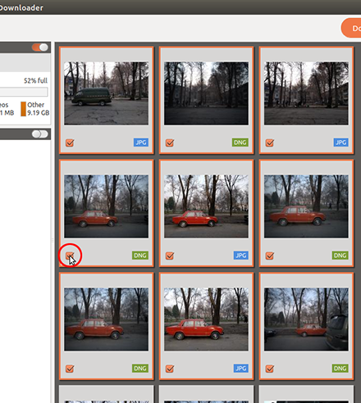This screenshot has height=403, width=361.
Task: Click the orange Download button
Action: coord(351,28)
